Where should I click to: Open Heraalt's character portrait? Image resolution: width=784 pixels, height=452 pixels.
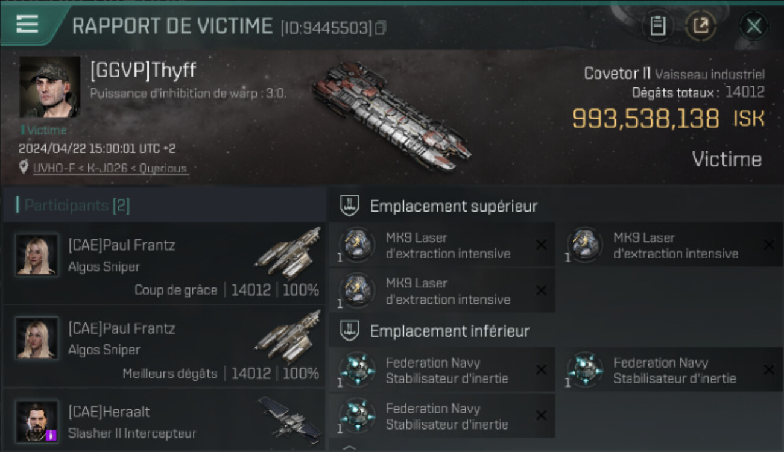click(37, 421)
